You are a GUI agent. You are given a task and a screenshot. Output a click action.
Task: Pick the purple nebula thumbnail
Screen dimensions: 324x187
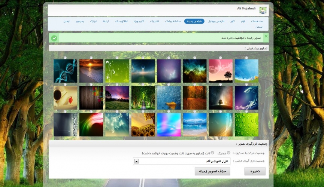169,71
